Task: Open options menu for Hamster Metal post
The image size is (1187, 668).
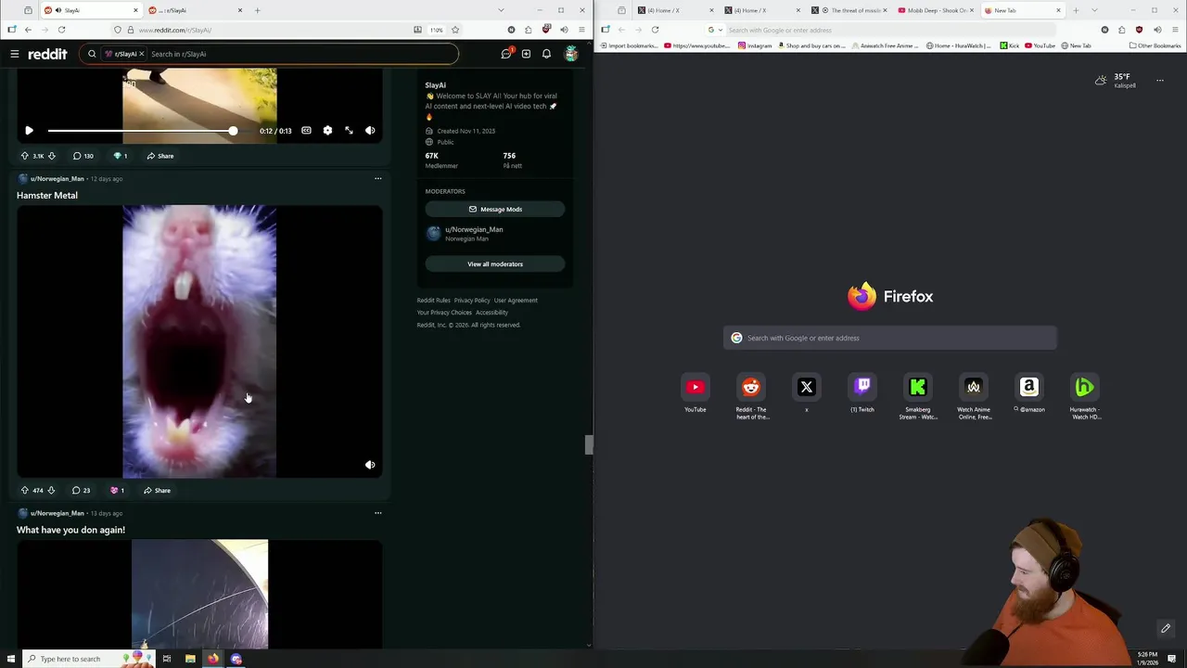Action: pyautogui.click(x=377, y=178)
